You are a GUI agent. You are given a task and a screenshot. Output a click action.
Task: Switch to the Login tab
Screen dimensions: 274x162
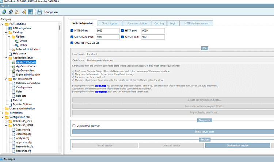pos(173,23)
